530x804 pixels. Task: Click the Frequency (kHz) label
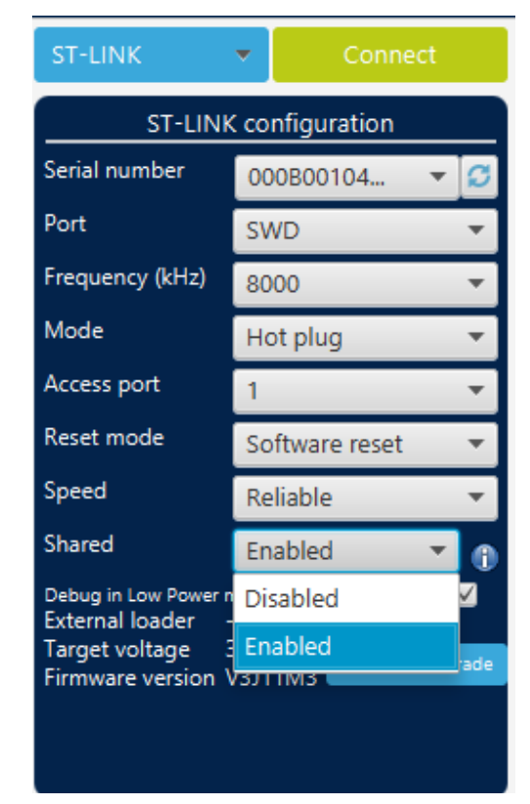coord(125,277)
